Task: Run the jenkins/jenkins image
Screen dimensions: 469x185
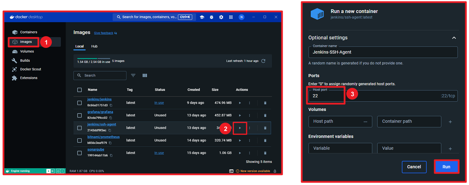Action: click(x=240, y=103)
